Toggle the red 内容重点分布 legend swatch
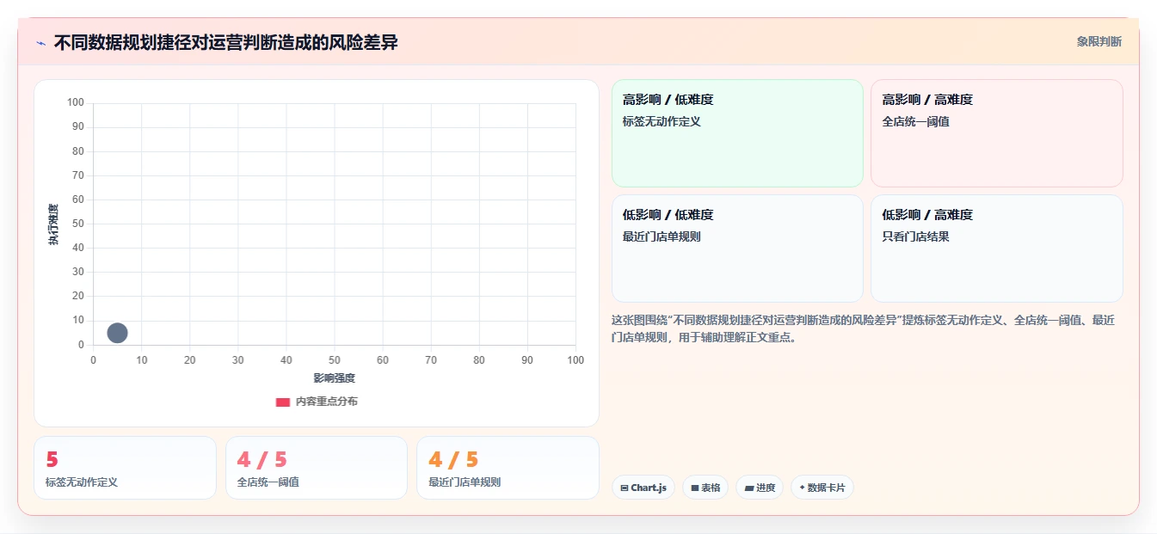The width and height of the screenshot is (1157, 534). coord(282,402)
